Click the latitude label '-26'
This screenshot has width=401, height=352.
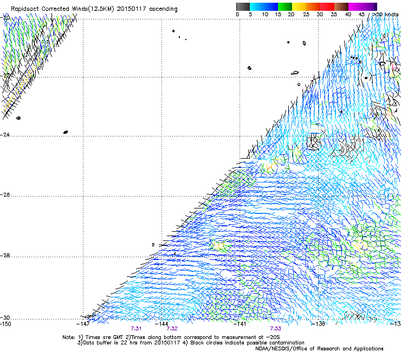pyautogui.click(x=5, y=195)
